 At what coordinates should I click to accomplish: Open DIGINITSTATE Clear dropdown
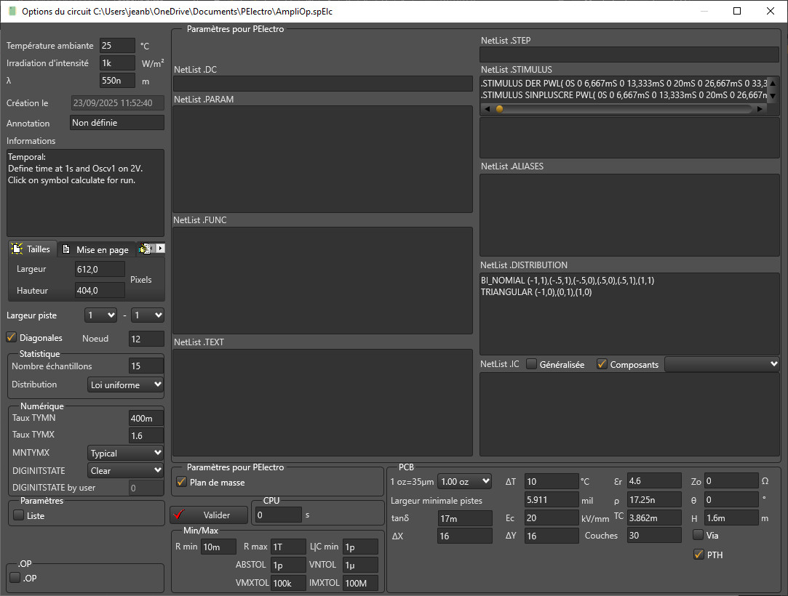pyautogui.click(x=125, y=471)
